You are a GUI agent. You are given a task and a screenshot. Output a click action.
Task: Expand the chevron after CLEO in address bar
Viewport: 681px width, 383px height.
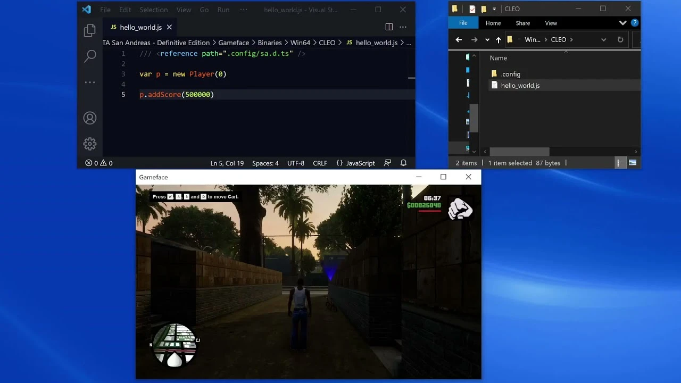(x=571, y=40)
